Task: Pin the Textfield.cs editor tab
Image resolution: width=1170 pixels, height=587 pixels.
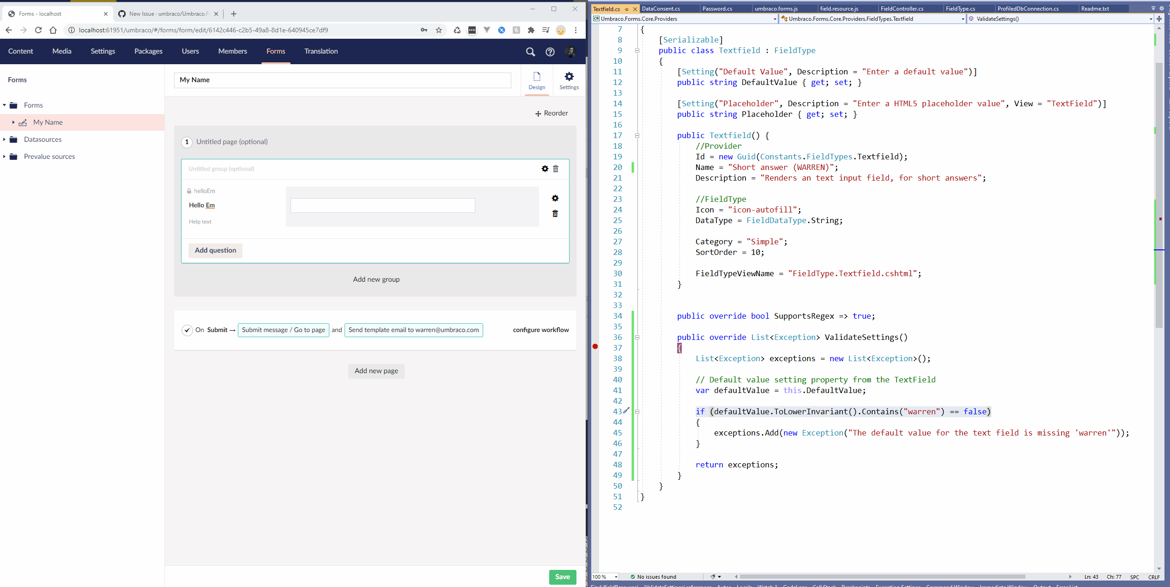Action: coord(626,9)
